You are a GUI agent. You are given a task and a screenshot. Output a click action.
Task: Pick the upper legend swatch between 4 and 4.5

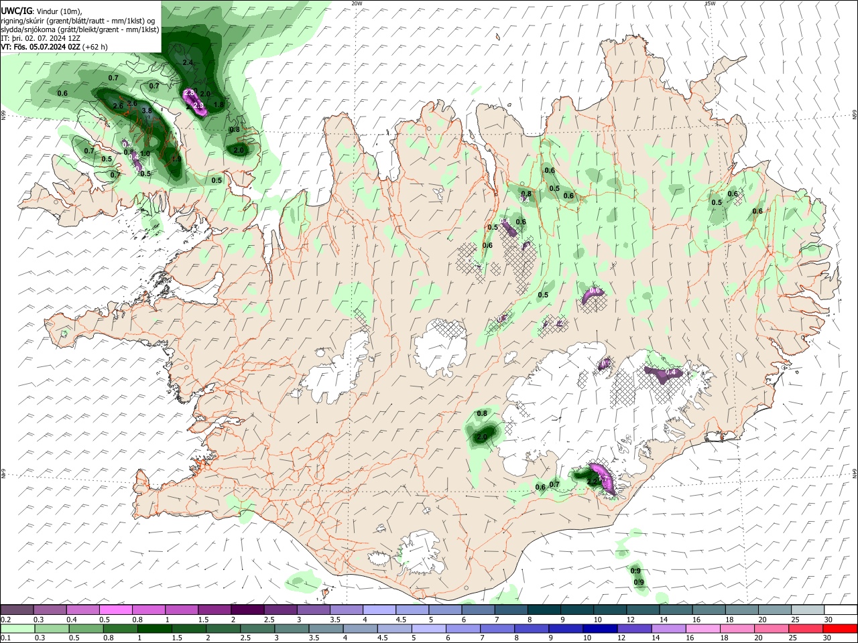pyautogui.click(x=378, y=610)
